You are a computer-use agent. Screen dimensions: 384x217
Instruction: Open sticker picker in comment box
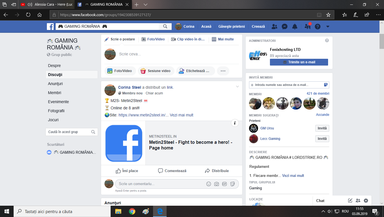pos(232,184)
